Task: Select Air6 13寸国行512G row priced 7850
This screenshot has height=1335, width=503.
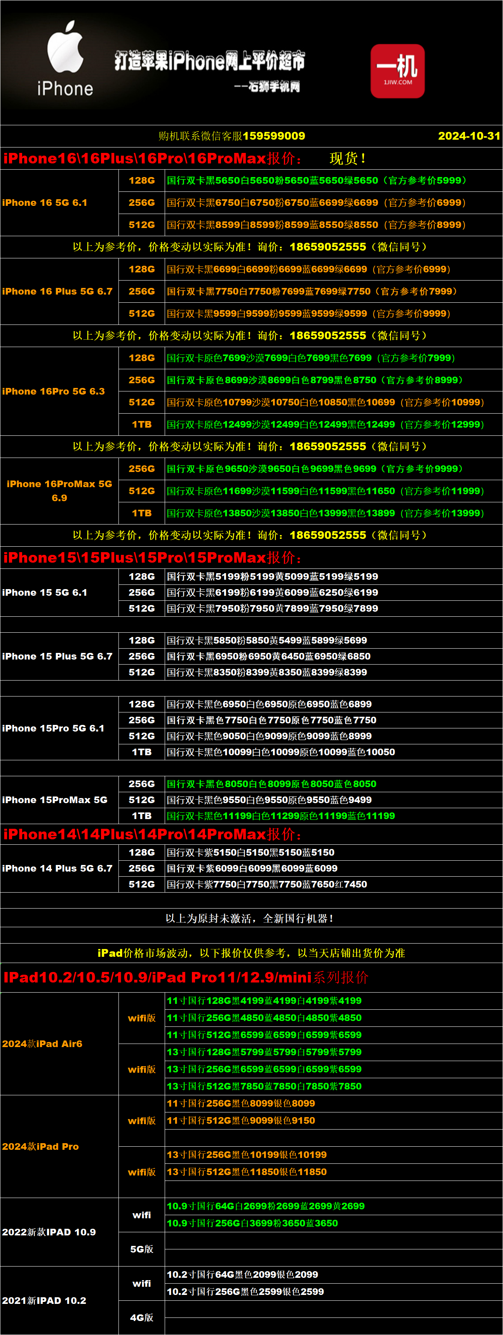Action: [334, 1086]
